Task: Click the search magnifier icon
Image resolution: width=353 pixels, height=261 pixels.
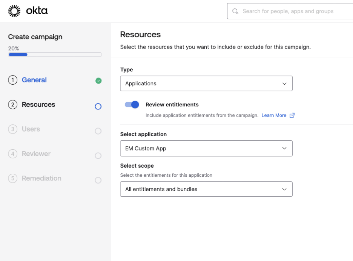Action: tap(235, 11)
